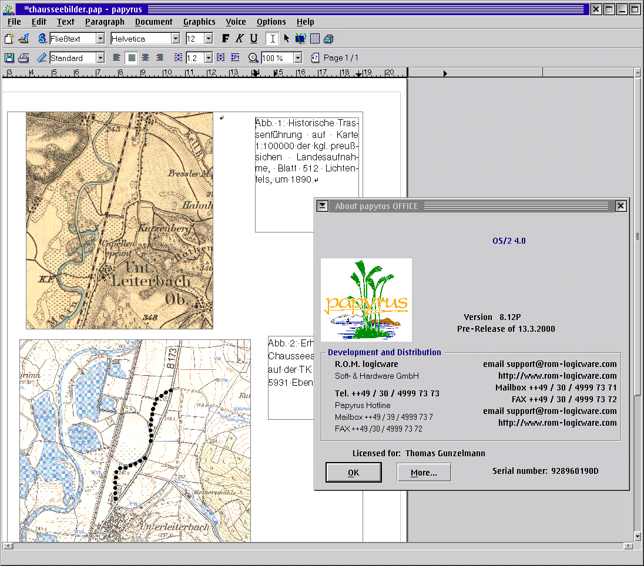Click the save (floppy disk) icon
This screenshot has height=566, width=644.
[9, 58]
